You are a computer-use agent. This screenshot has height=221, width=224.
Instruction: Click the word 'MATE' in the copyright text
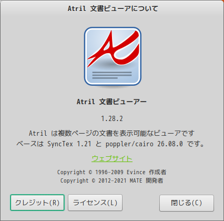[x=136, y=180]
